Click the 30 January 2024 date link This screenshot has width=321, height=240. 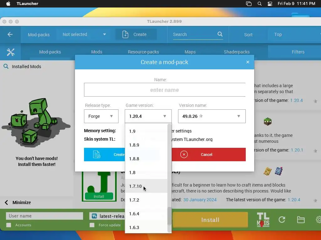coord(200,200)
